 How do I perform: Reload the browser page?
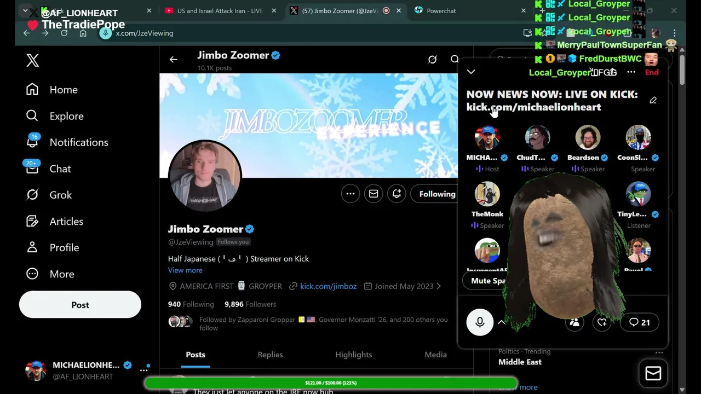pyautogui.click(x=64, y=33)
